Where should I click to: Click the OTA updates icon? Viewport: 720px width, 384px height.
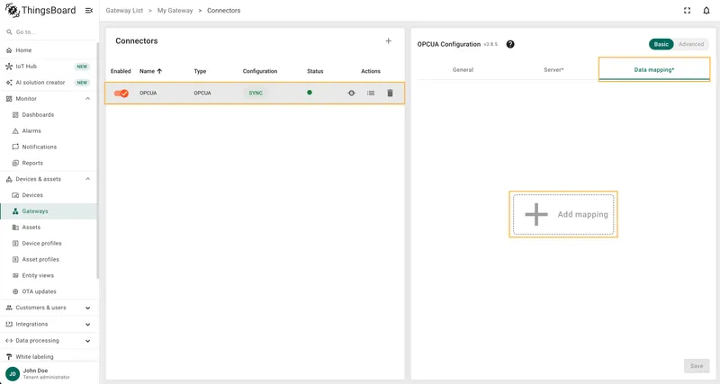pyautogui.click(x=15, y=291)
